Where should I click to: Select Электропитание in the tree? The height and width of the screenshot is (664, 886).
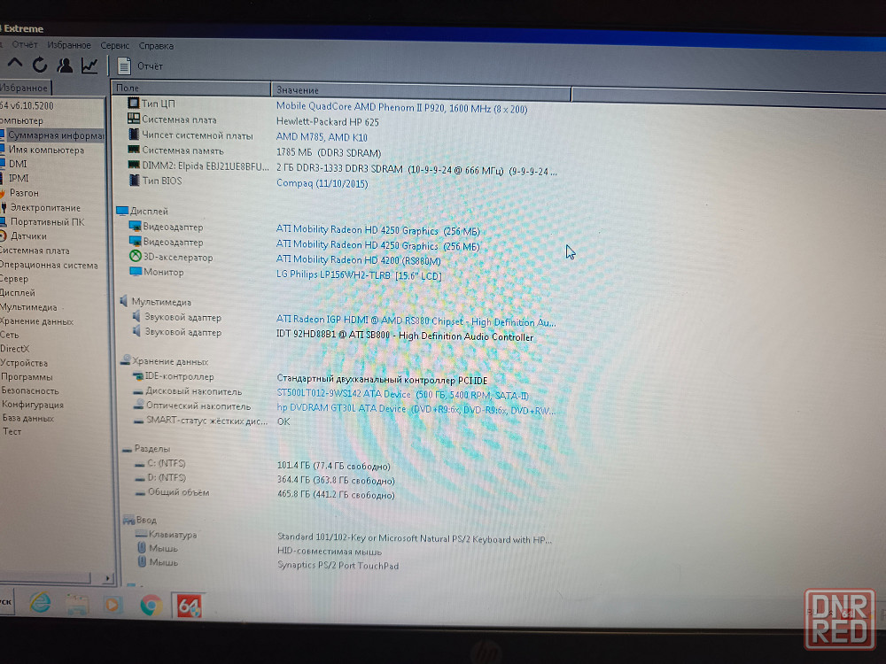44,208
